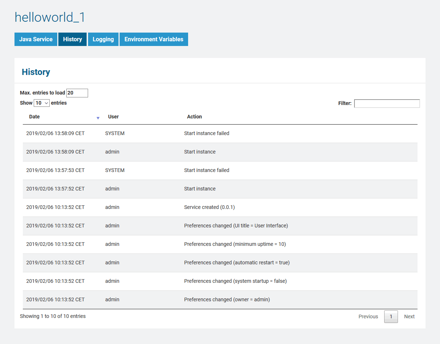The height and width of the screenshot is (344, 440).
Task: Click the minimum uptime = 10 entry
Action: tap(235, 244)
